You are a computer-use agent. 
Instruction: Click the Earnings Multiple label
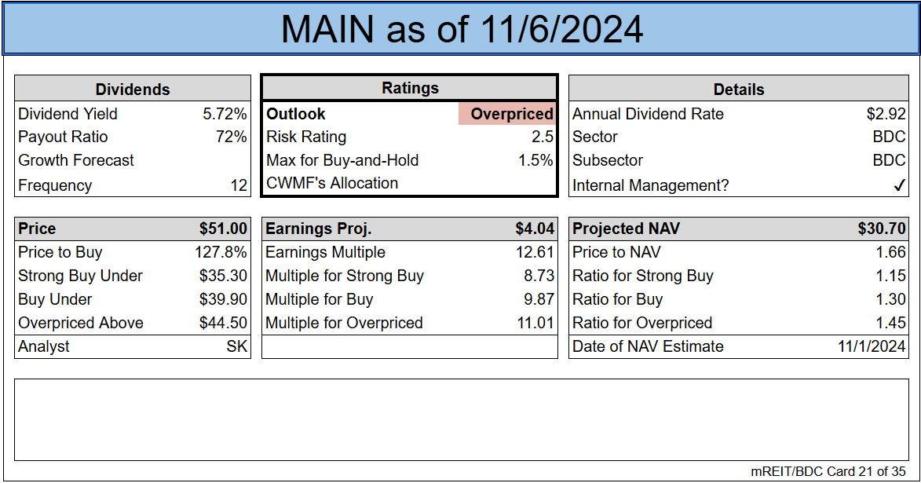coord(325,253)
